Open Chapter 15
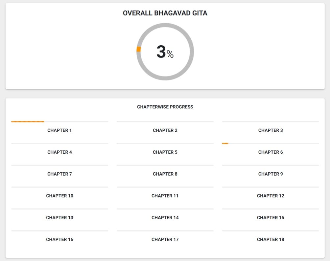This screenshot has width=330, height=261. 271,217
